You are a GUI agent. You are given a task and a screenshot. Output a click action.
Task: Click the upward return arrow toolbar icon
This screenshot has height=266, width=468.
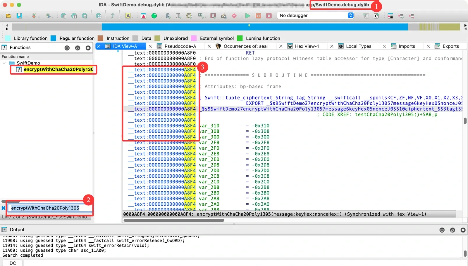coord(112,16)
